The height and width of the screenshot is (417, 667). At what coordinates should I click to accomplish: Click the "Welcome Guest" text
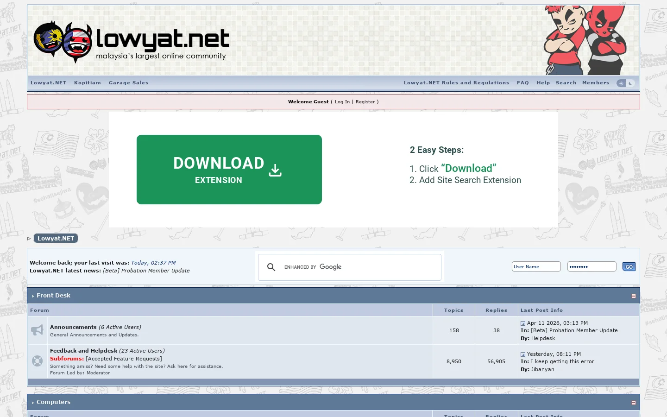pyautogui.click(x=308, y=102)
